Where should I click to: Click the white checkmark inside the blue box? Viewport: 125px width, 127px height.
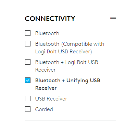[x=28, y=81]
